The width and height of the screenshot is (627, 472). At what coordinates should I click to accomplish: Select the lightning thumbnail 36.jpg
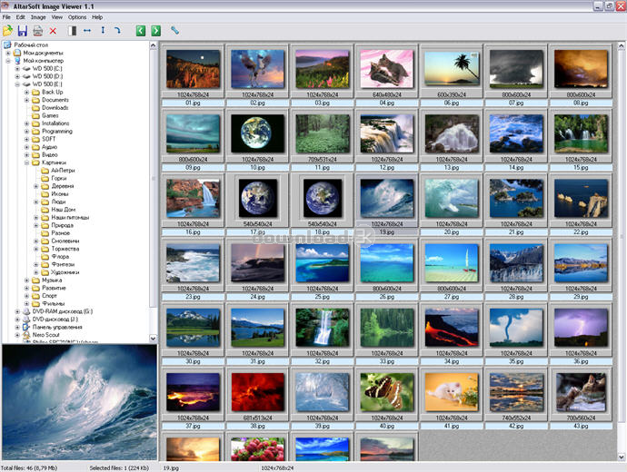tap(581, 328)
